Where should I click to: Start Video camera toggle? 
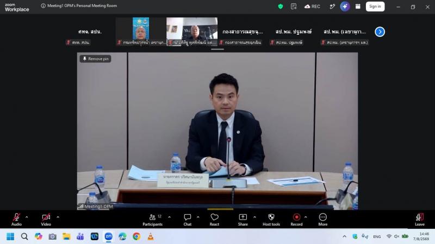[46, 220]
